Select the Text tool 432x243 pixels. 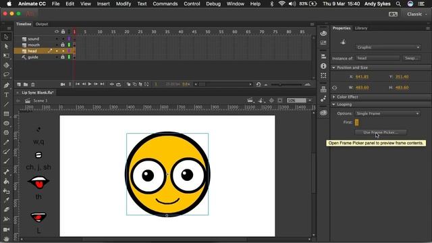click(x=6, y=94)
